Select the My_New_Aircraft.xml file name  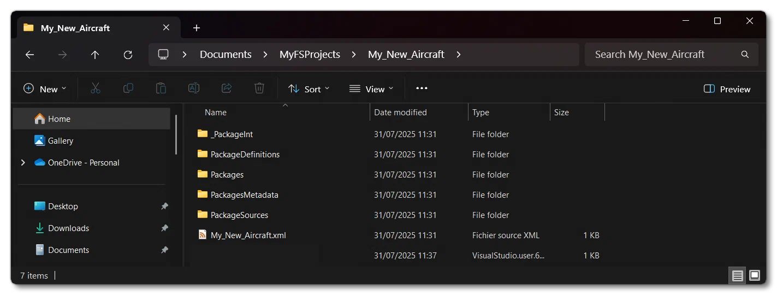pos(248,235)
